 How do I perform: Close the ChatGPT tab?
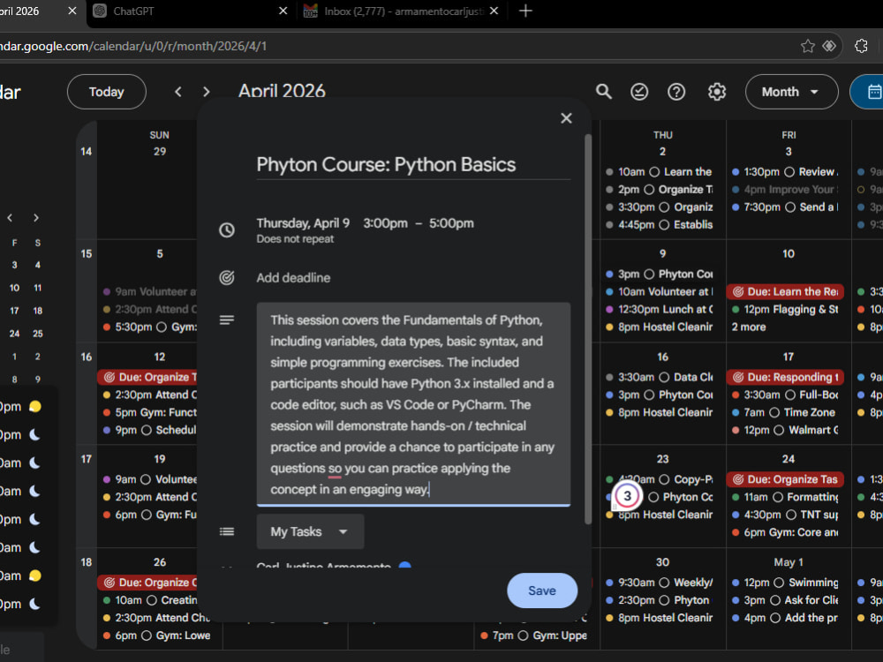click(x=283, y=11)
